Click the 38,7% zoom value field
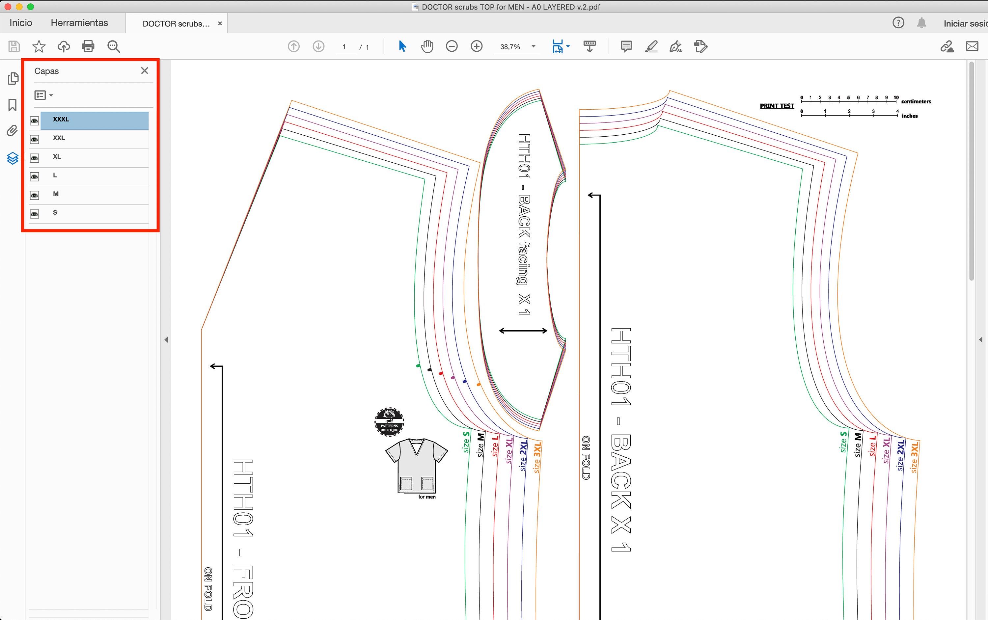The height and width of the screenshot is (620, 988). 510,47
